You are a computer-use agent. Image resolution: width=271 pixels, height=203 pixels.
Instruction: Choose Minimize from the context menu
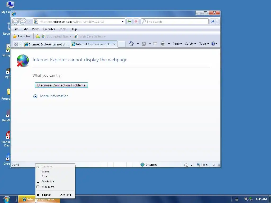coord(55,181)
